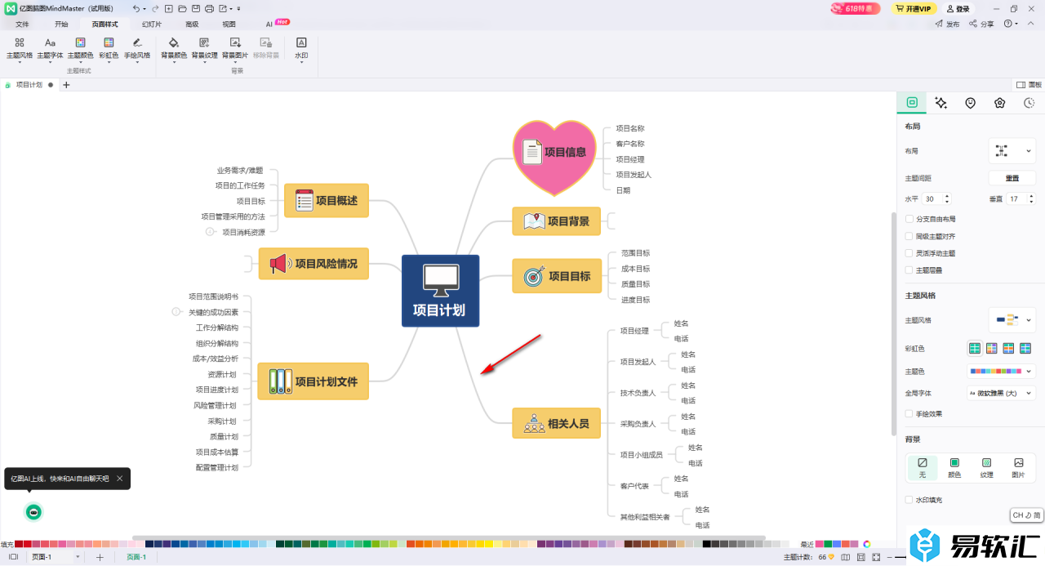This screenshot has width=1045, height=566.
Task: Click the 发布 publish button
Action: click(948, 24)
